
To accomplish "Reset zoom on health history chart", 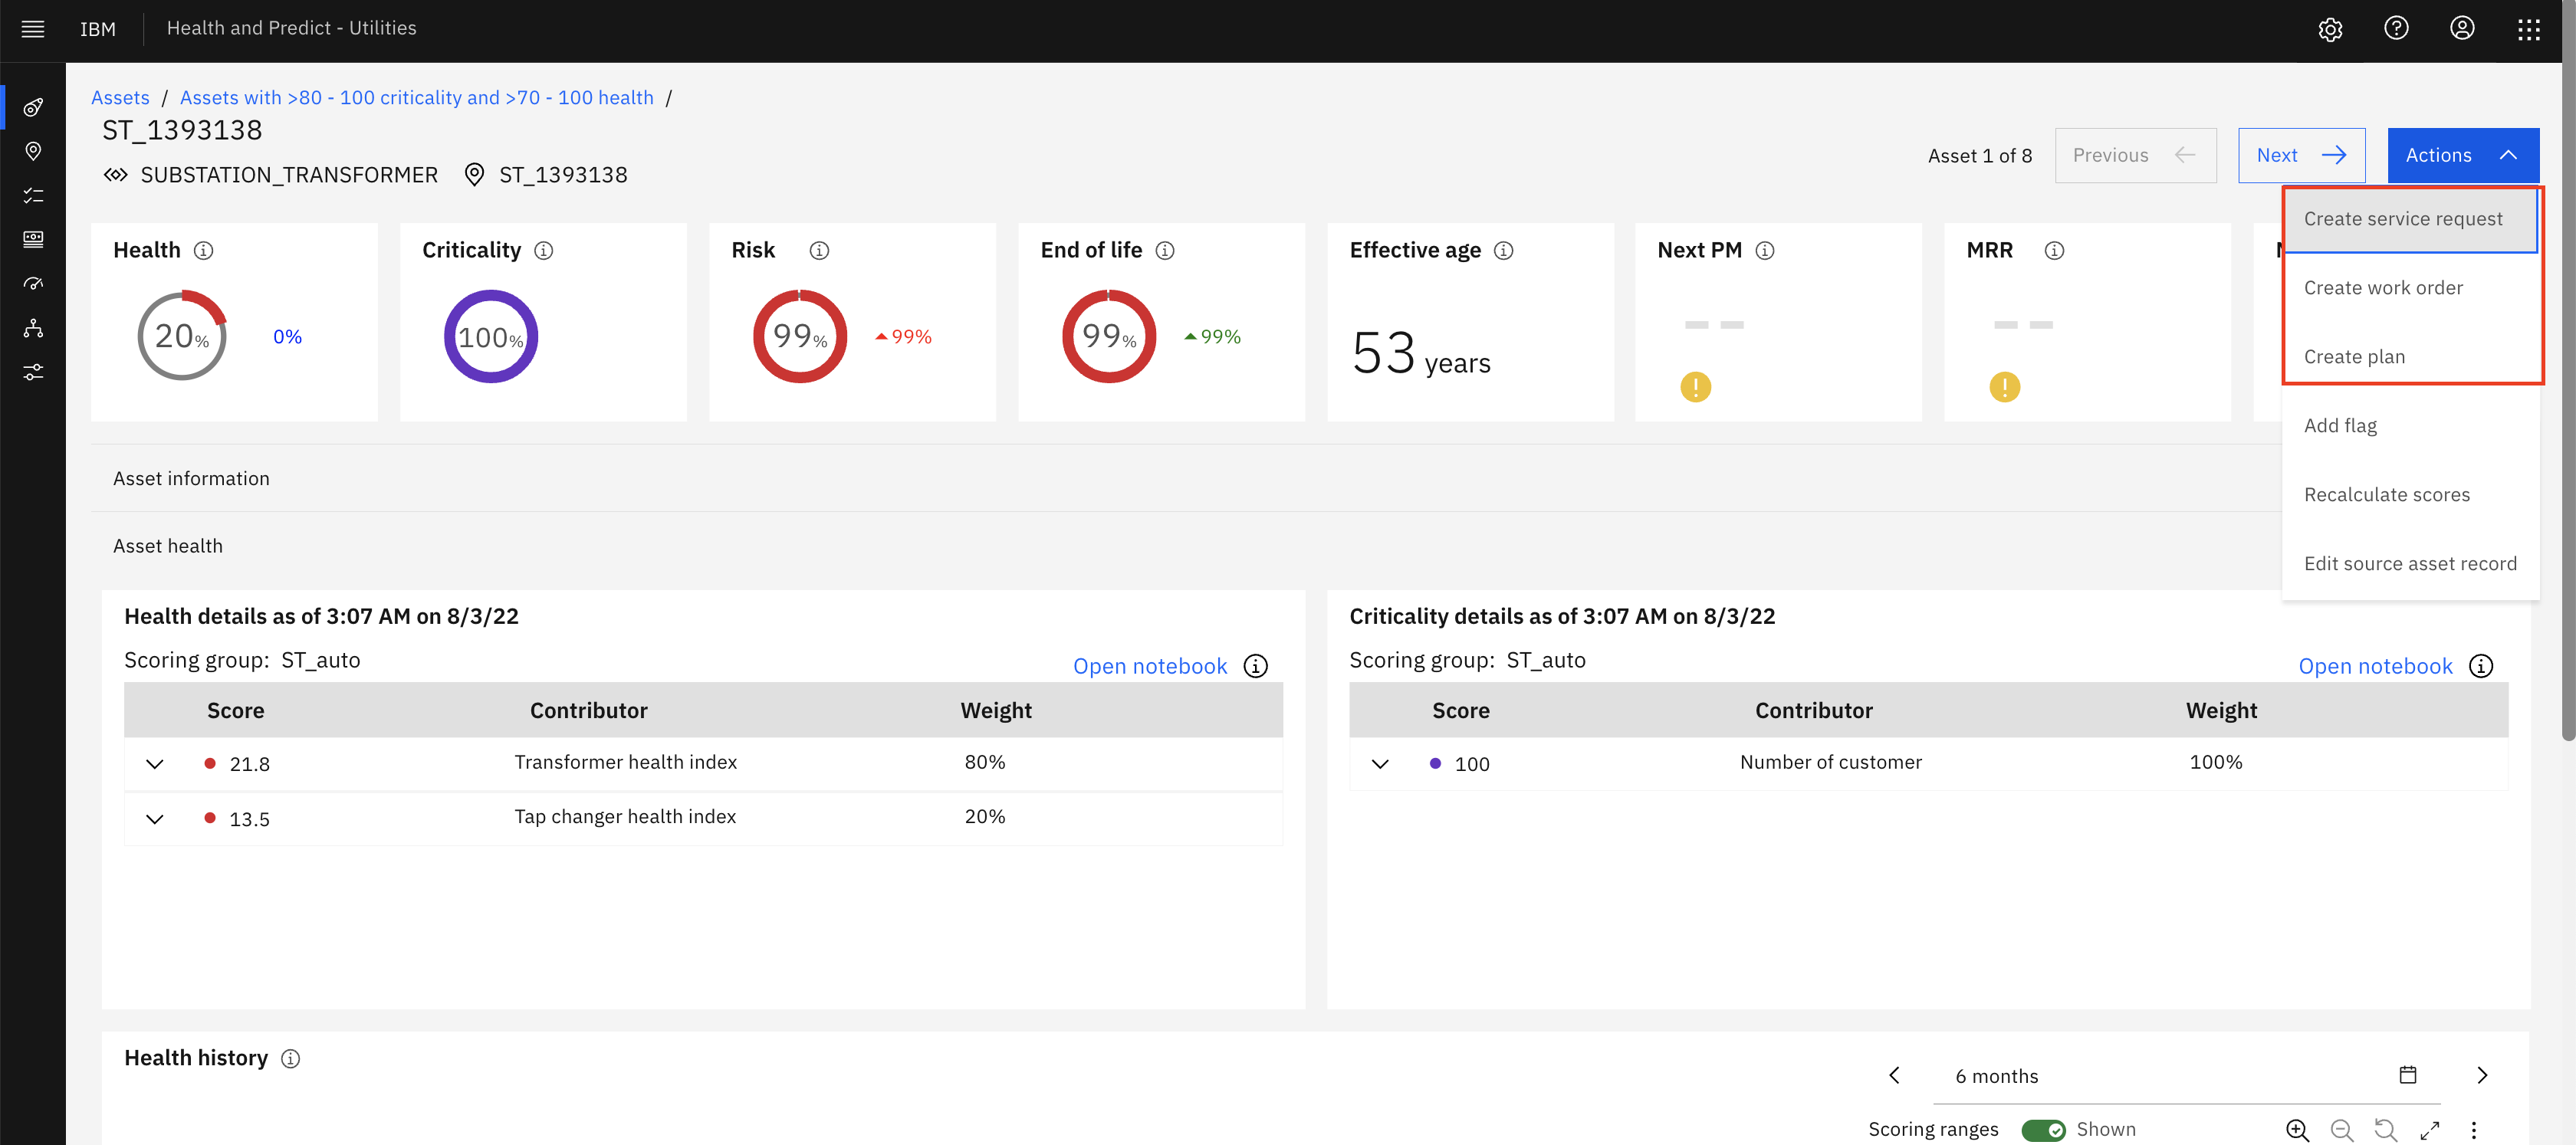I will pyautogui.click(x=2385, y=1130).
